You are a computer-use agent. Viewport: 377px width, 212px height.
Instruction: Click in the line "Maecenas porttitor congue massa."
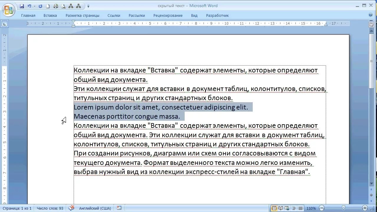pyautogui.click(x=127, y=116)
